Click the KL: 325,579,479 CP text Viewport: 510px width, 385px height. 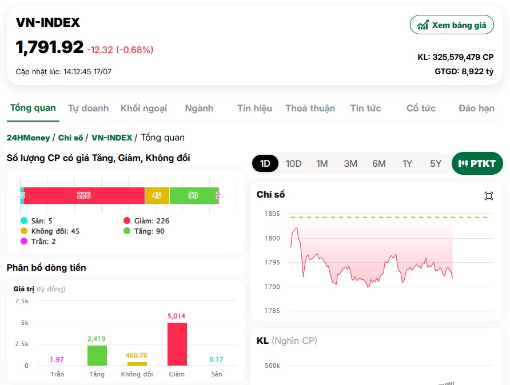pyautogui.click(x=455, y=57)
